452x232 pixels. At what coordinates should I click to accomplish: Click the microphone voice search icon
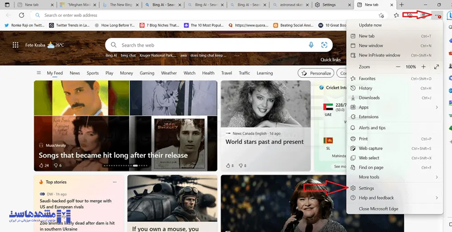click(x=311, y=45)
